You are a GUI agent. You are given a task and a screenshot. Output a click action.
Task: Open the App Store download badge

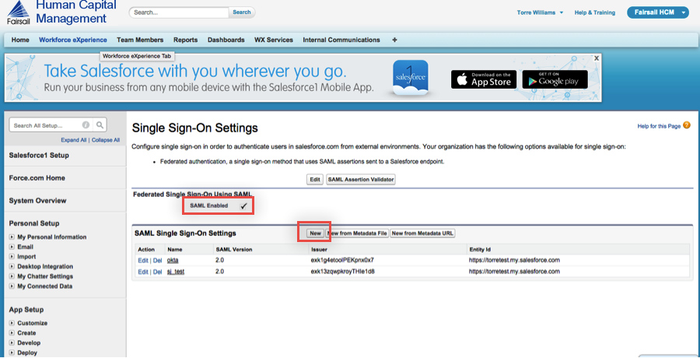pyautogui.click(x=483, y=79)
